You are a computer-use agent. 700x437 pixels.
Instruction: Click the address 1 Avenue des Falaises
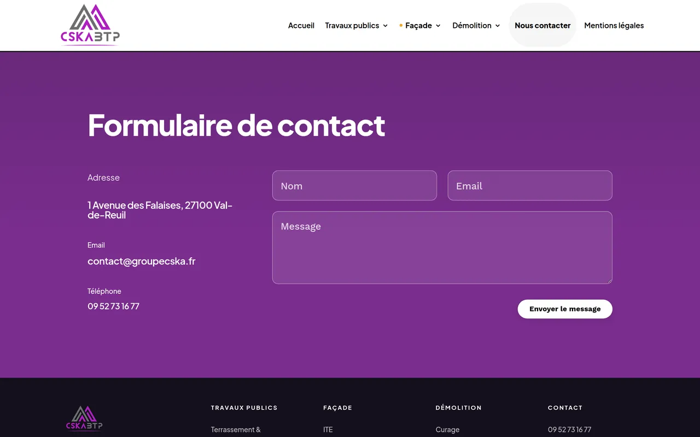coord(160,210)
